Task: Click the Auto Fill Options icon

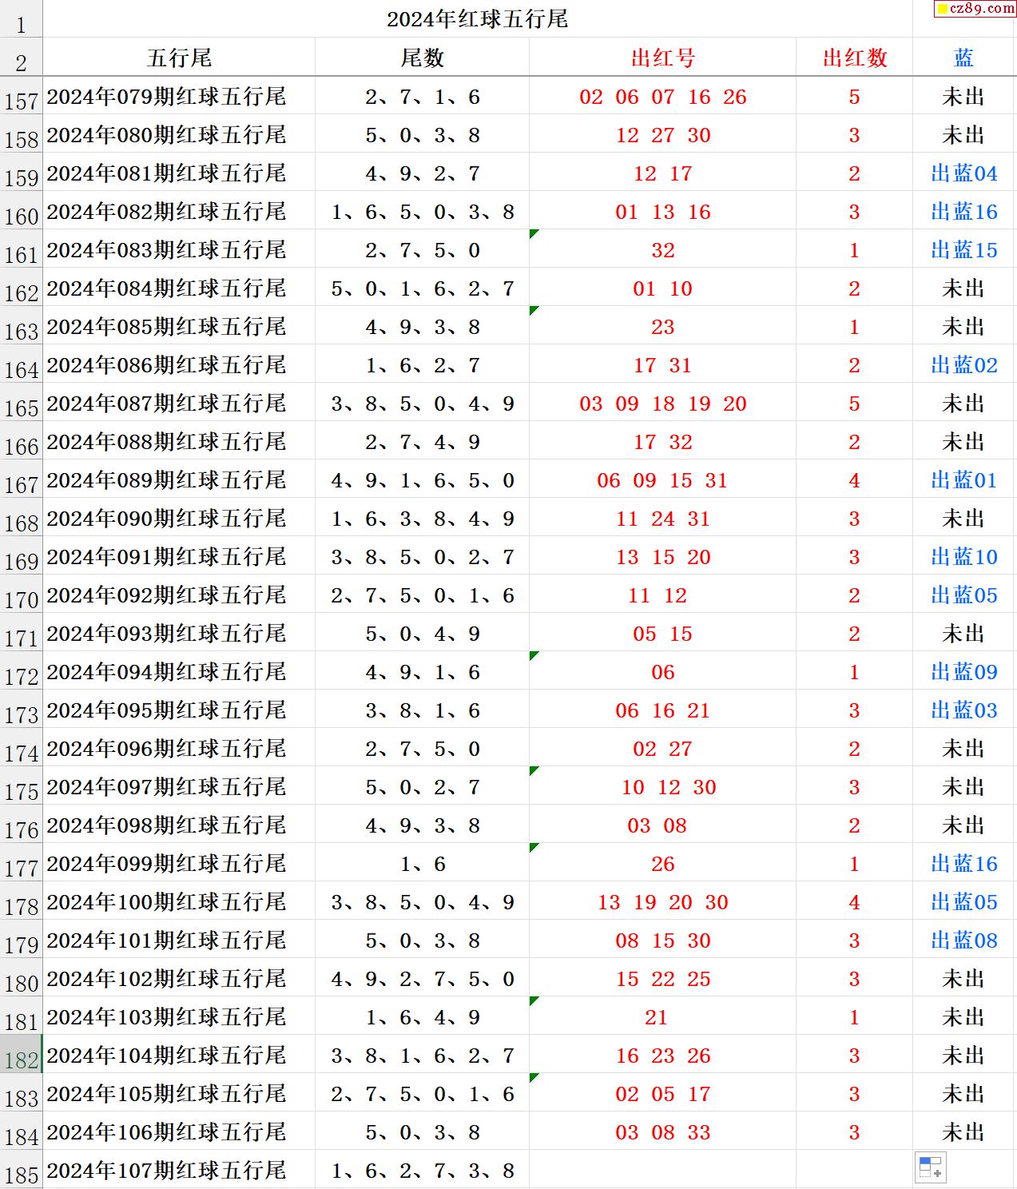Action: coord(931,1167)
